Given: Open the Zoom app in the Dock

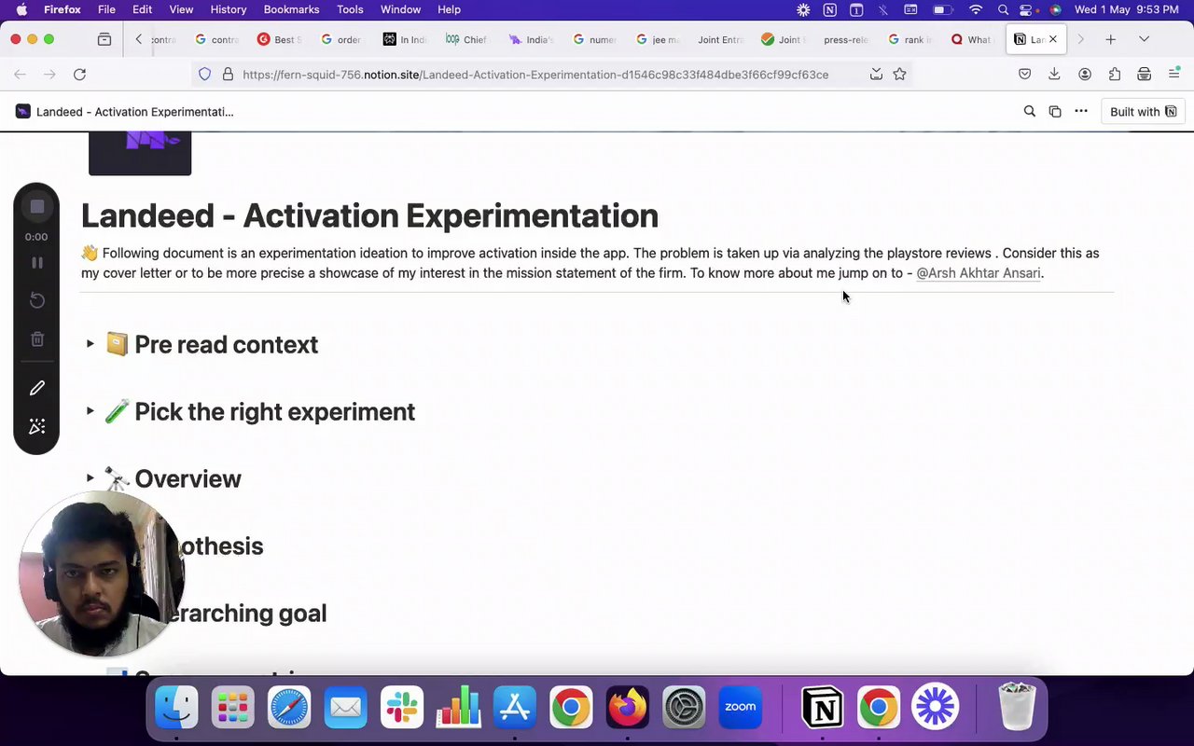Looking at the screenshot, I should coord(740,707).
